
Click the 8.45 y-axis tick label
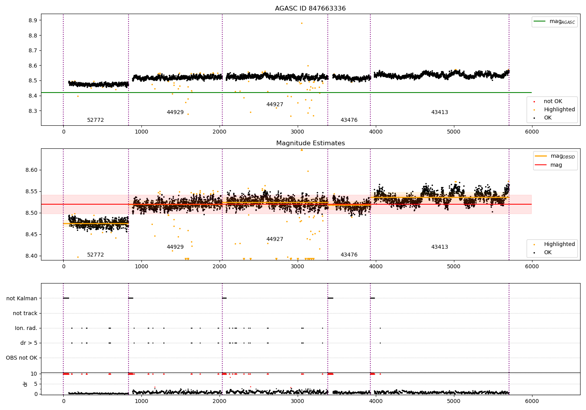pos(31,235)
